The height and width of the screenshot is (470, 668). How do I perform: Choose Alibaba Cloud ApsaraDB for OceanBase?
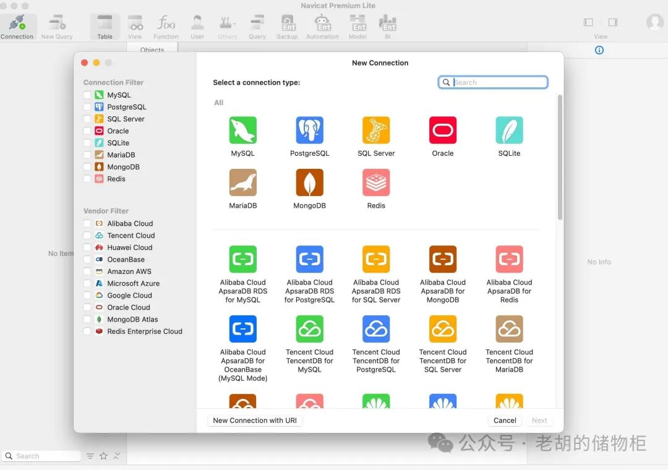(x=243, y=329)
